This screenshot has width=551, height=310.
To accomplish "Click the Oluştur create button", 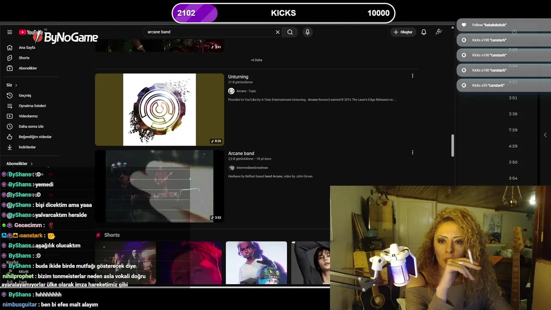I will pyautogui.click(x=403, y=32).
